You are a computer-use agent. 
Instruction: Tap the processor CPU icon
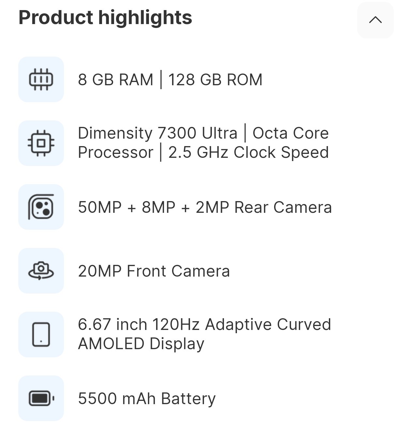tap(41, 143)
